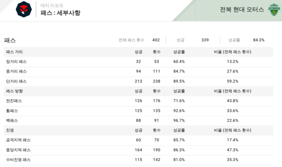Select attacking zone success count 60
The width and height of the screenshot is (282, 167).
138,140
